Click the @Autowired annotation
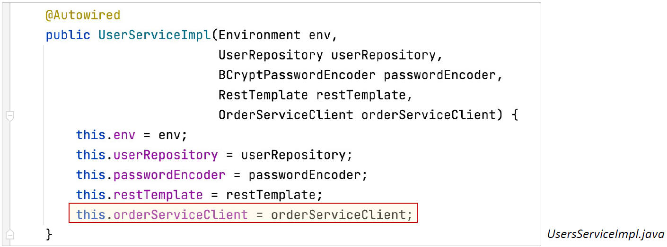 click(83, 15)
